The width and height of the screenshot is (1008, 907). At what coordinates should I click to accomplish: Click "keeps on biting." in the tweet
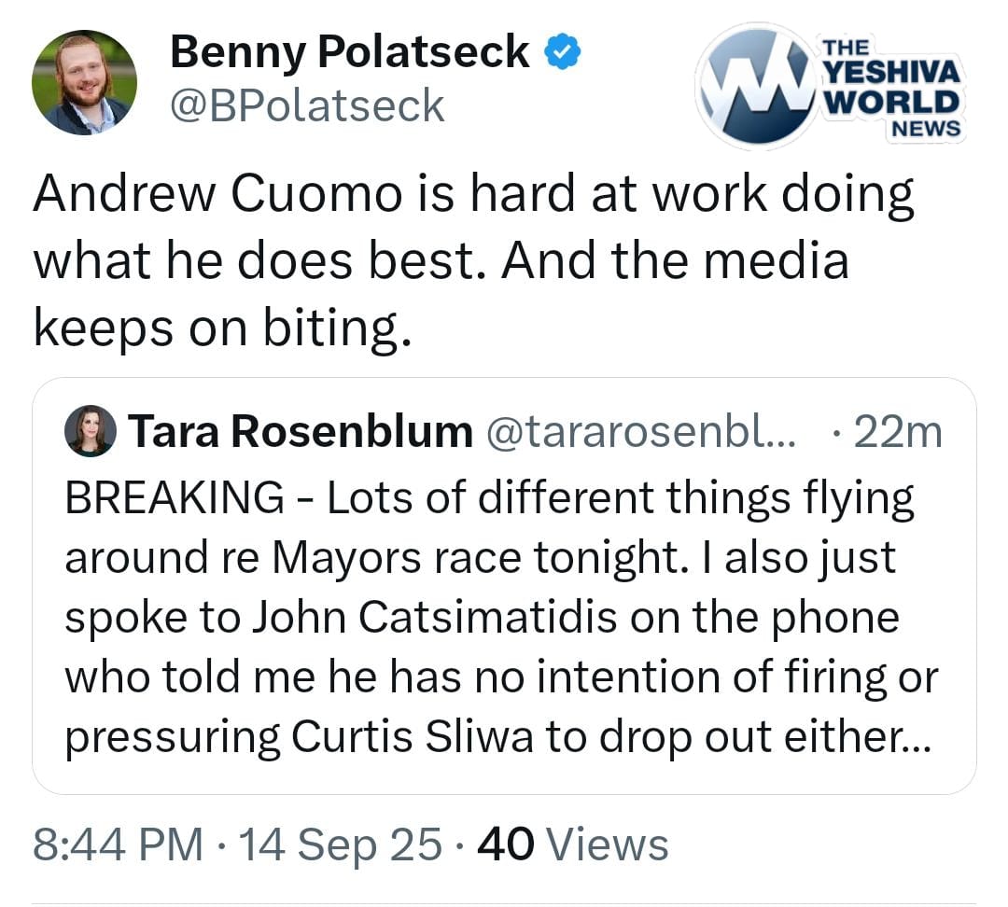222,328
